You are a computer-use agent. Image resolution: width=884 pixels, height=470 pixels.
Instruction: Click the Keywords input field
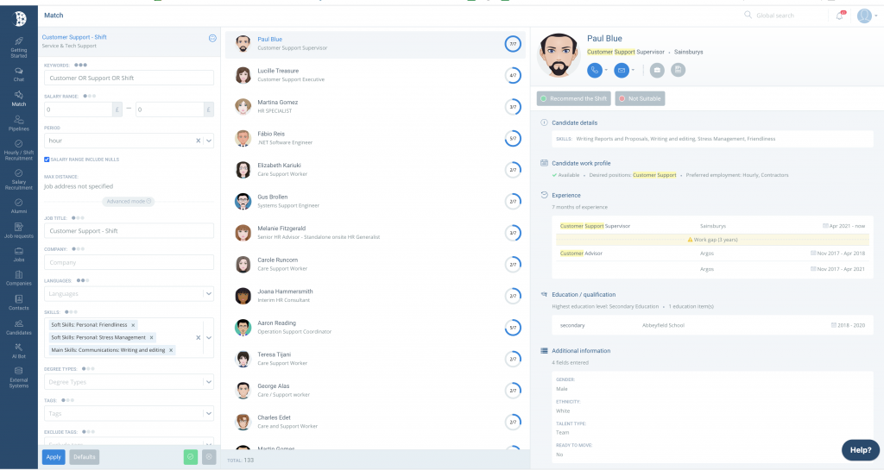tap(129, 78)
